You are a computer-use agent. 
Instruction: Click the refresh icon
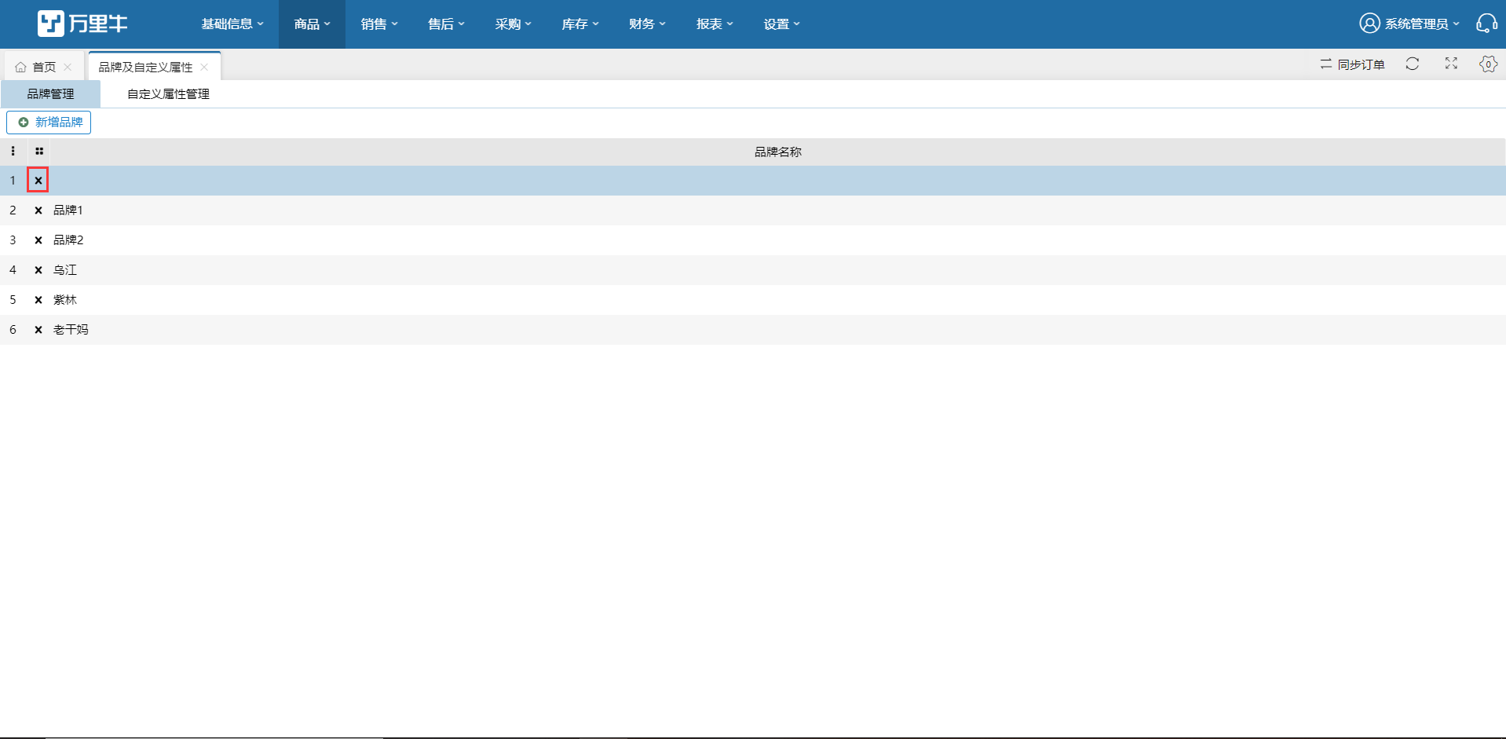[1413, 64]
